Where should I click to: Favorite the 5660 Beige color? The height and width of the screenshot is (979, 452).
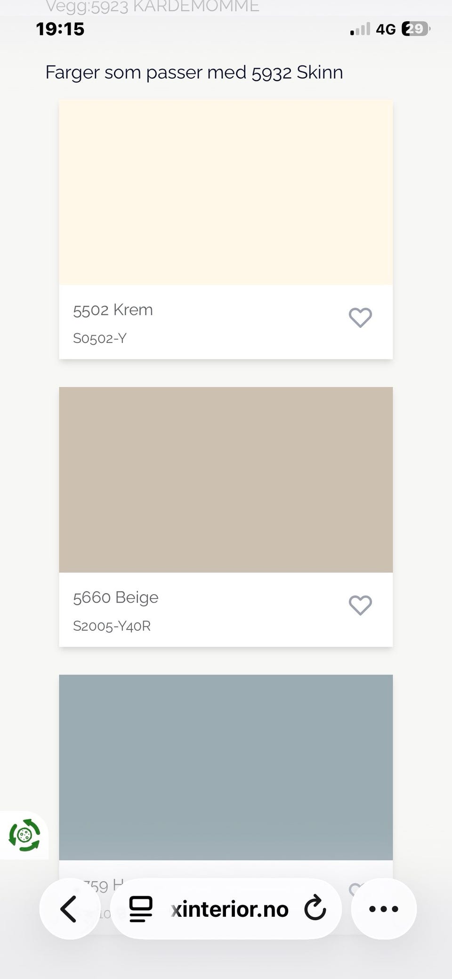tap(360, 605)
